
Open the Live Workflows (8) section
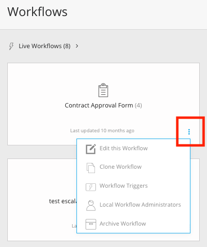45,46
